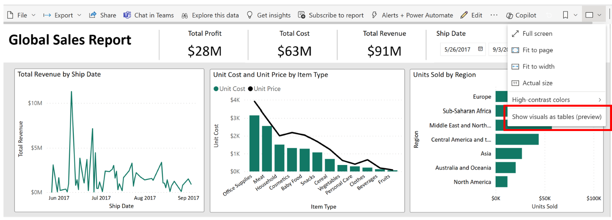612x220 pixels.
Task: Click the 5/26/2017 start date field
Action: tap(457, 49)
